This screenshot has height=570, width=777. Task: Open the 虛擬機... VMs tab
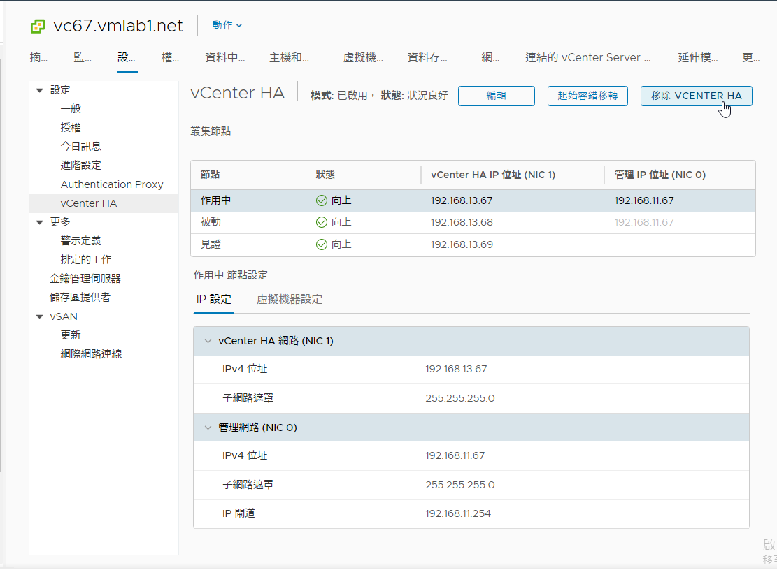363,58
